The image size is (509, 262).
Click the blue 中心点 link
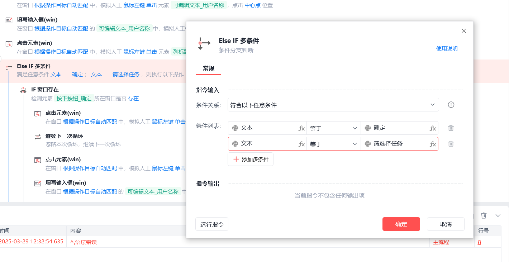[x=252, y=5]
